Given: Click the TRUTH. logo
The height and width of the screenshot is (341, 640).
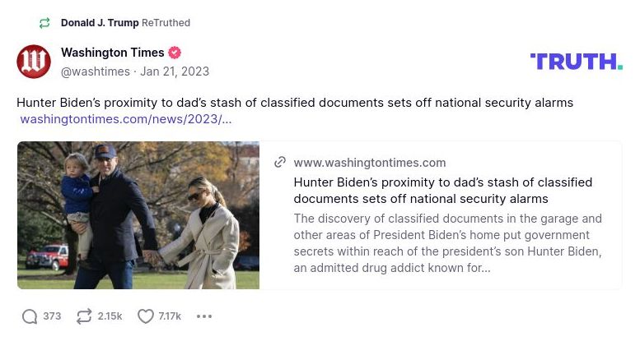Looking at the screenshot, I should (576, 61).
